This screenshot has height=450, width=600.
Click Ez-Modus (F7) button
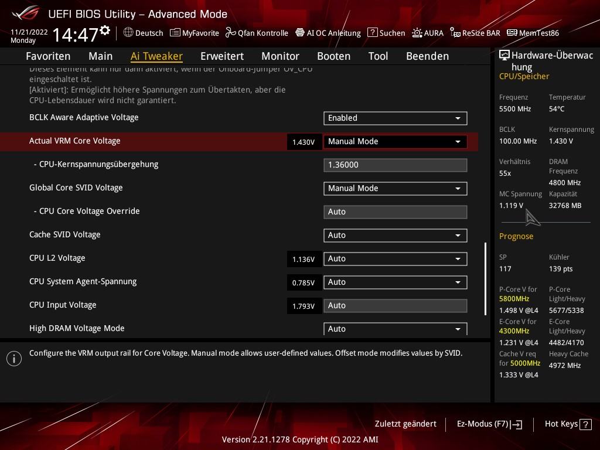tap(489, 424)
